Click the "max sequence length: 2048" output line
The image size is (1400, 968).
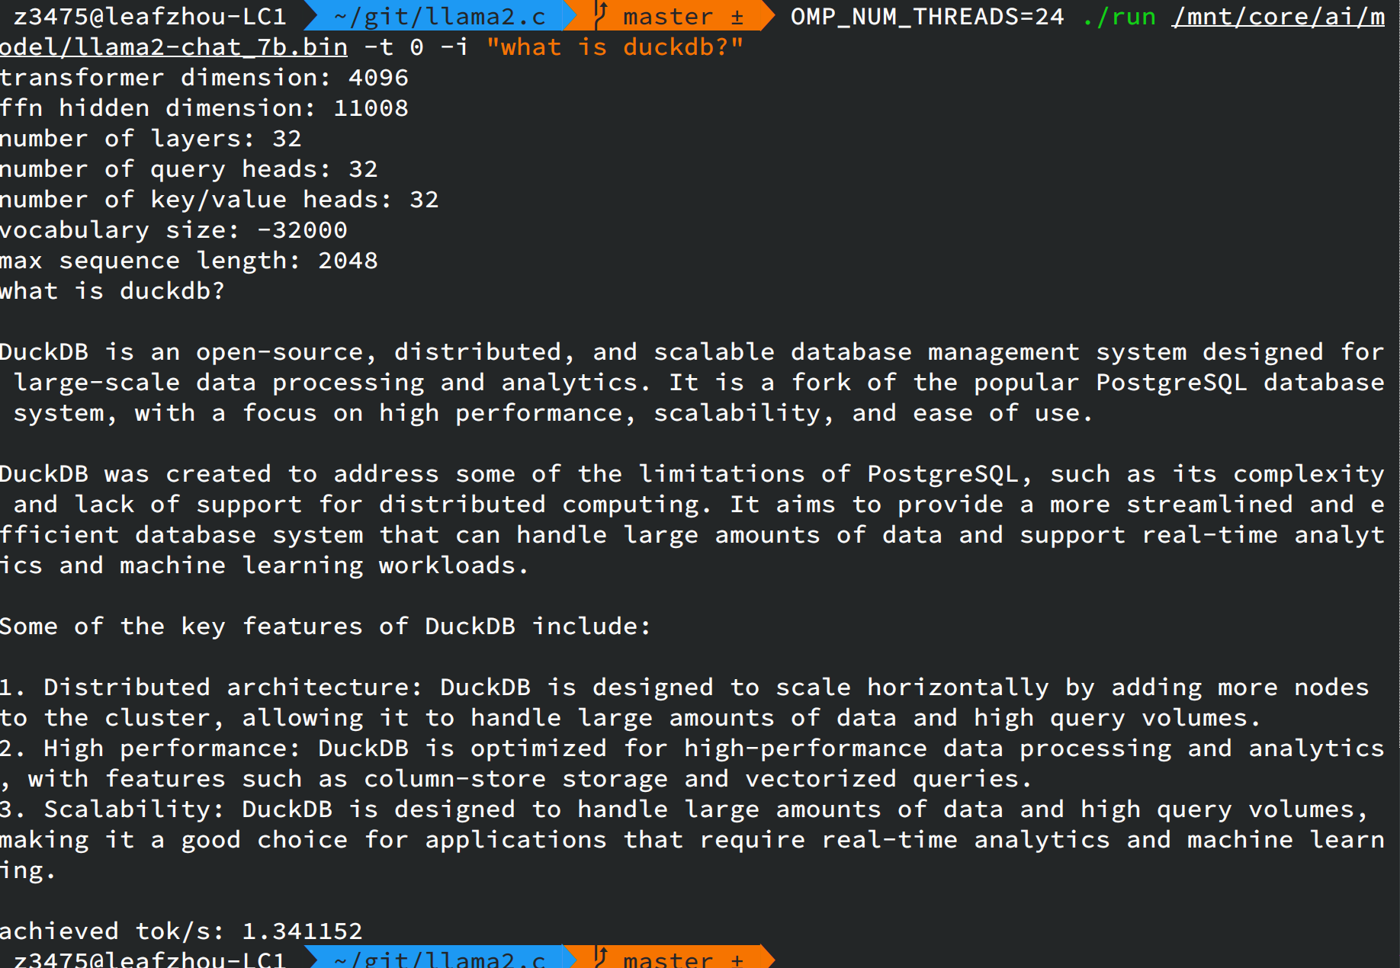coord(189,261)
